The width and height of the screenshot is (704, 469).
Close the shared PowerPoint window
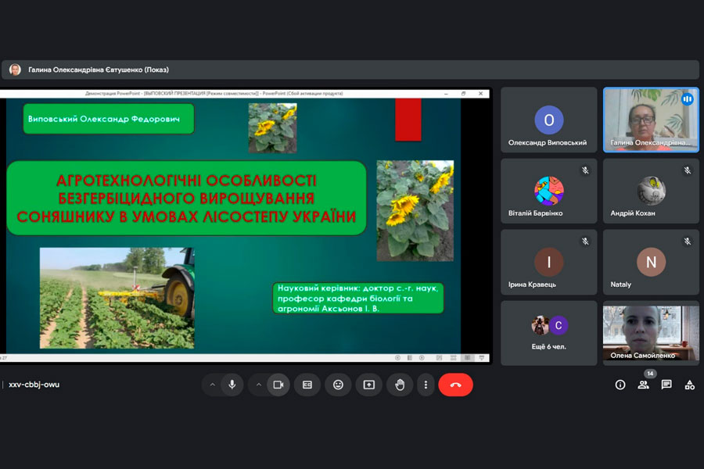[480, 93]
